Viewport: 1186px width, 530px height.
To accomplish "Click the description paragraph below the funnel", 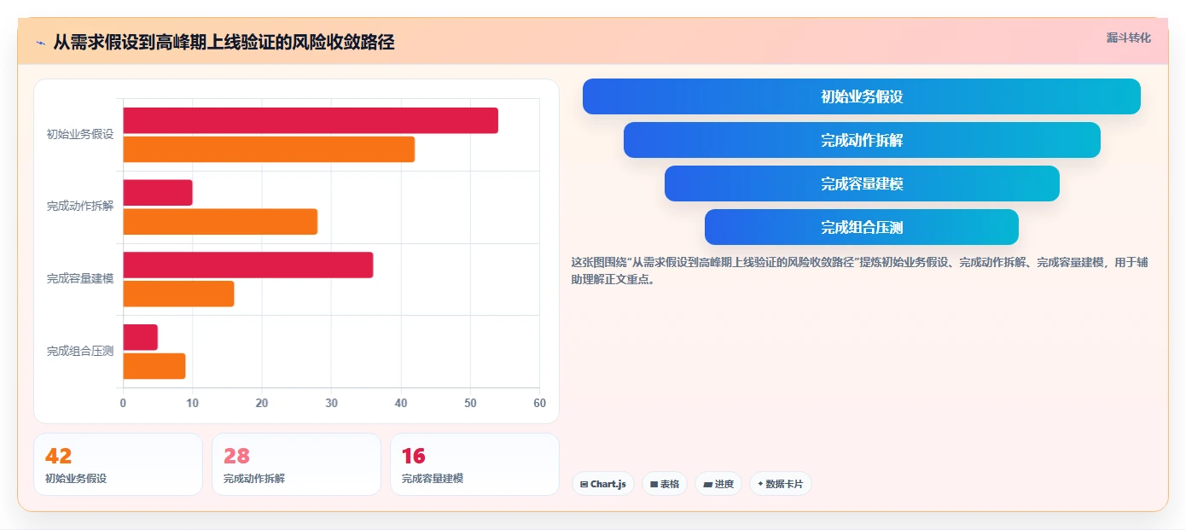I will pos(859,271).
